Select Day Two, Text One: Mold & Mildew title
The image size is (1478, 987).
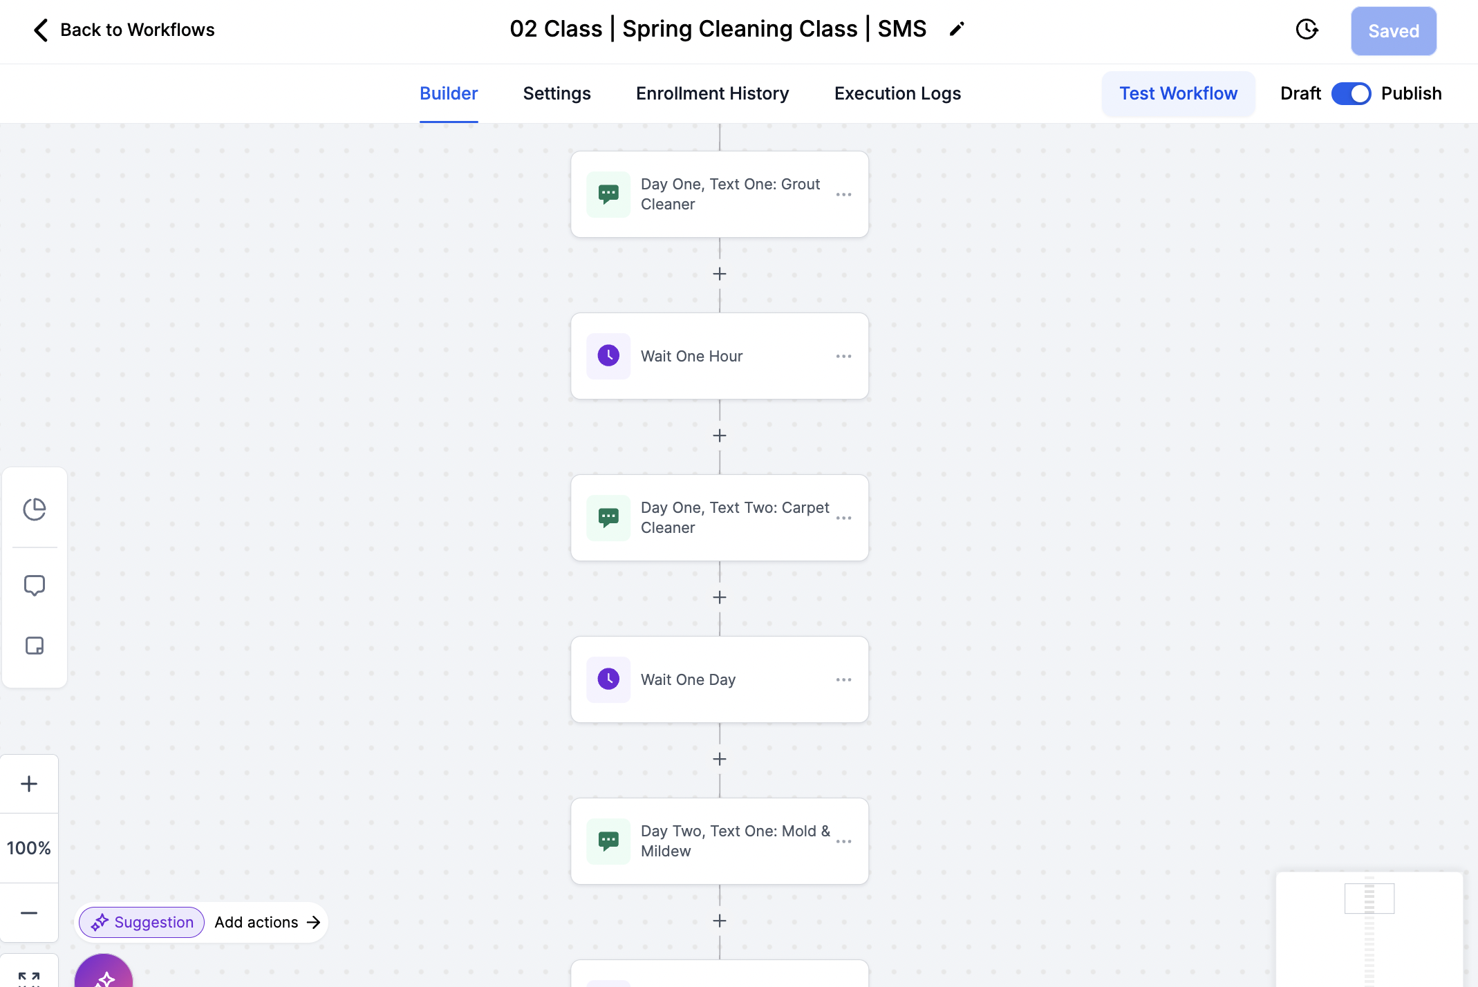(736, 841)
